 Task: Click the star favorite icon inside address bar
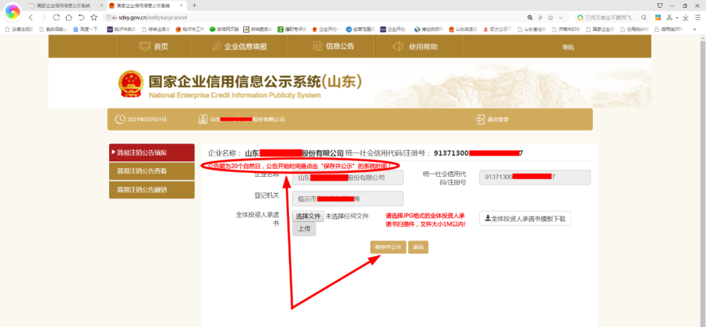click(550, 18)
